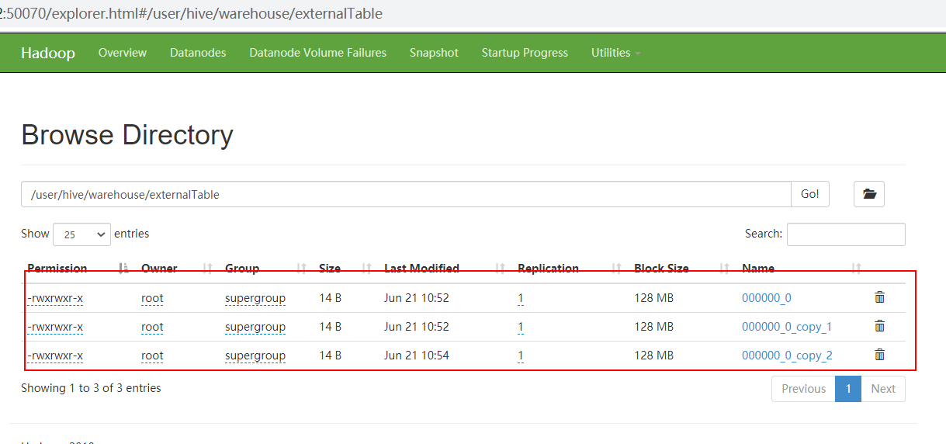Open the entries-per-page dropdown showing 25
The image size is (946, 444).
pyautogui.click(x=82, y=234)
